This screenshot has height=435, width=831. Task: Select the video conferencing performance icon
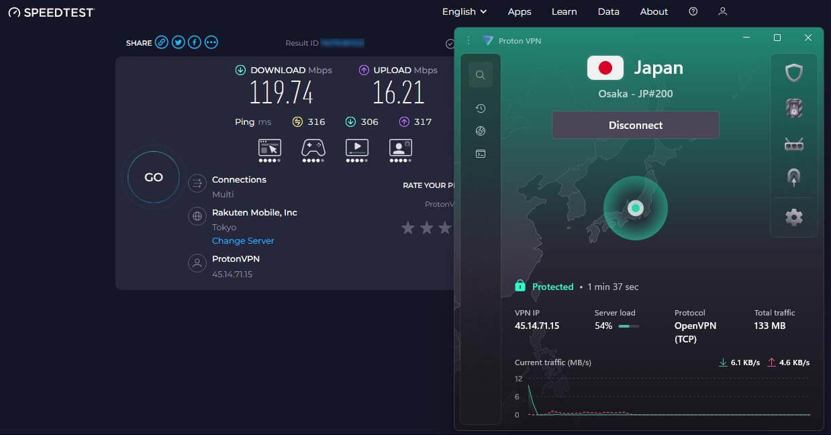[x=400, y=149]
